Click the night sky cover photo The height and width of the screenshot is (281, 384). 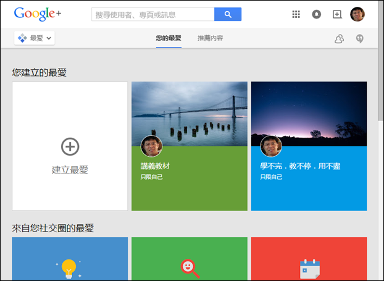click(309, 114)
